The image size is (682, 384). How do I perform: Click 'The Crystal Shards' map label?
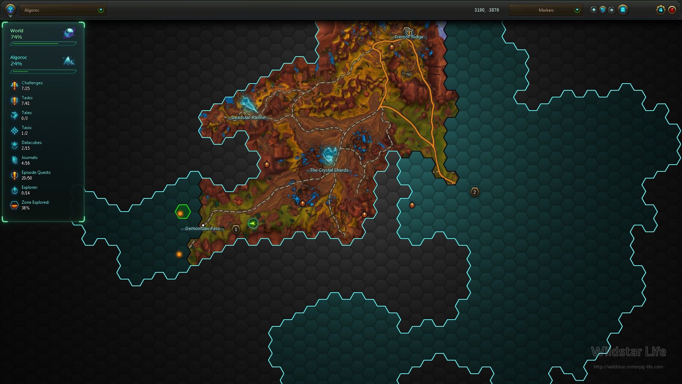(329, 170)
